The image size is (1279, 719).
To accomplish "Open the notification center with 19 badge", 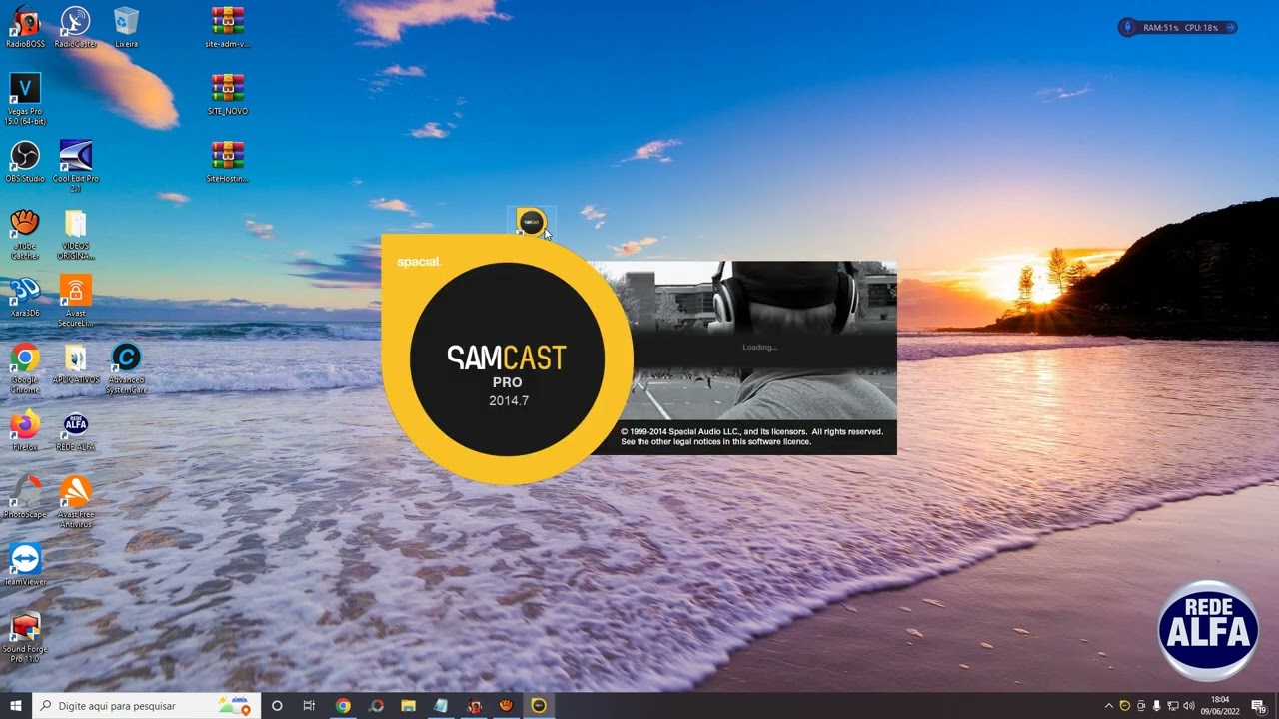I will pos(1259,706).
